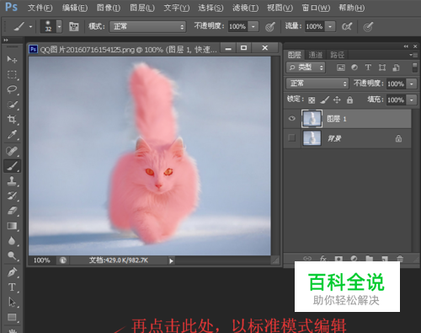
Task: Switch to the 通道 tab
Action: [x=316, y=55]
